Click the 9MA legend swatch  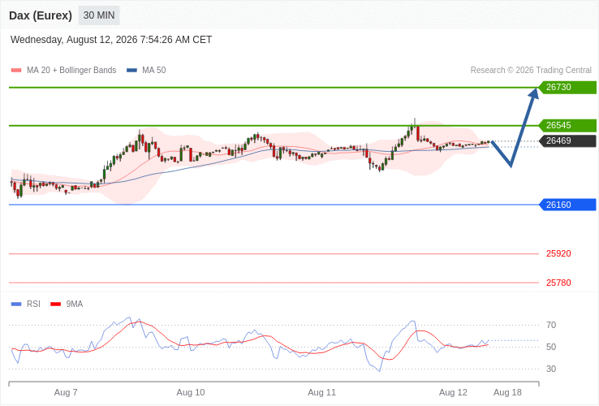(56, 304)
